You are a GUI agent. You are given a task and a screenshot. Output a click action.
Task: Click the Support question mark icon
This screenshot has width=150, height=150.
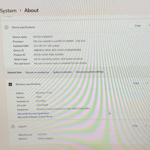(13, 127)
